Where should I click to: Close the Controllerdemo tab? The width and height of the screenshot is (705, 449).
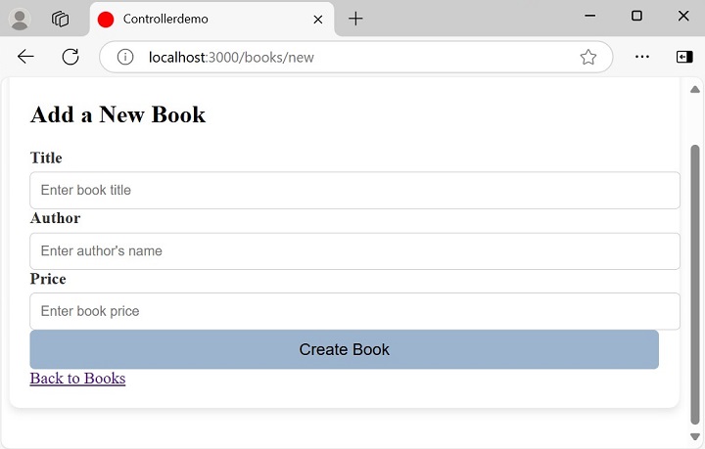tap(317, 19)
